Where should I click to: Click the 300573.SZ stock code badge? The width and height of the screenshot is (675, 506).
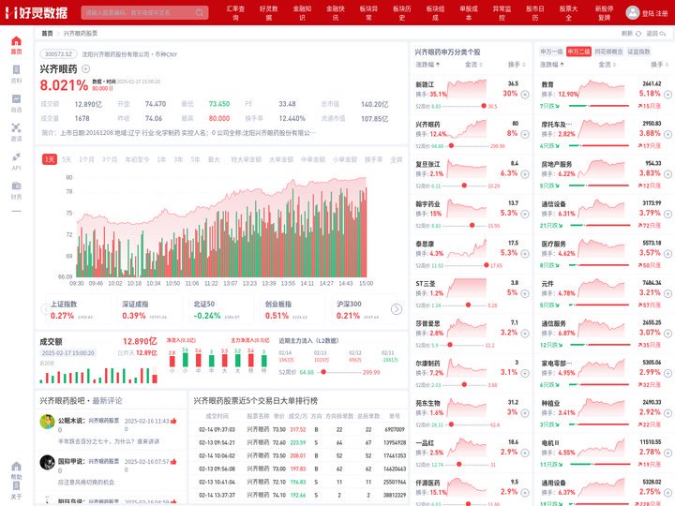point(58,54)
